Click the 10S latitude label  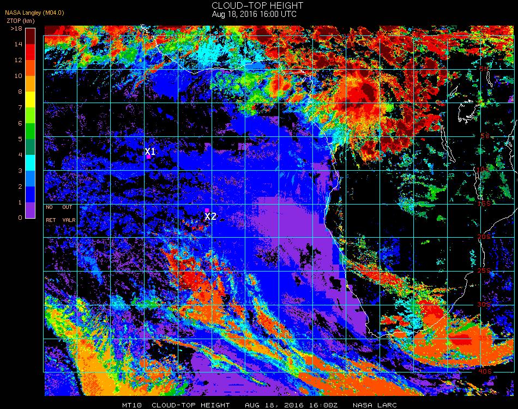483,170
